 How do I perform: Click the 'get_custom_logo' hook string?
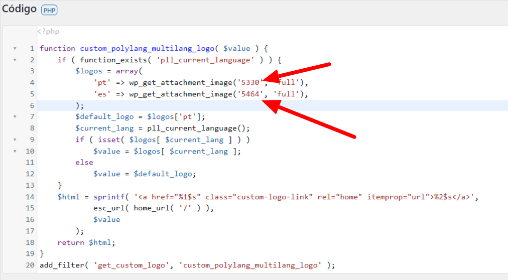tap(132, 265)
